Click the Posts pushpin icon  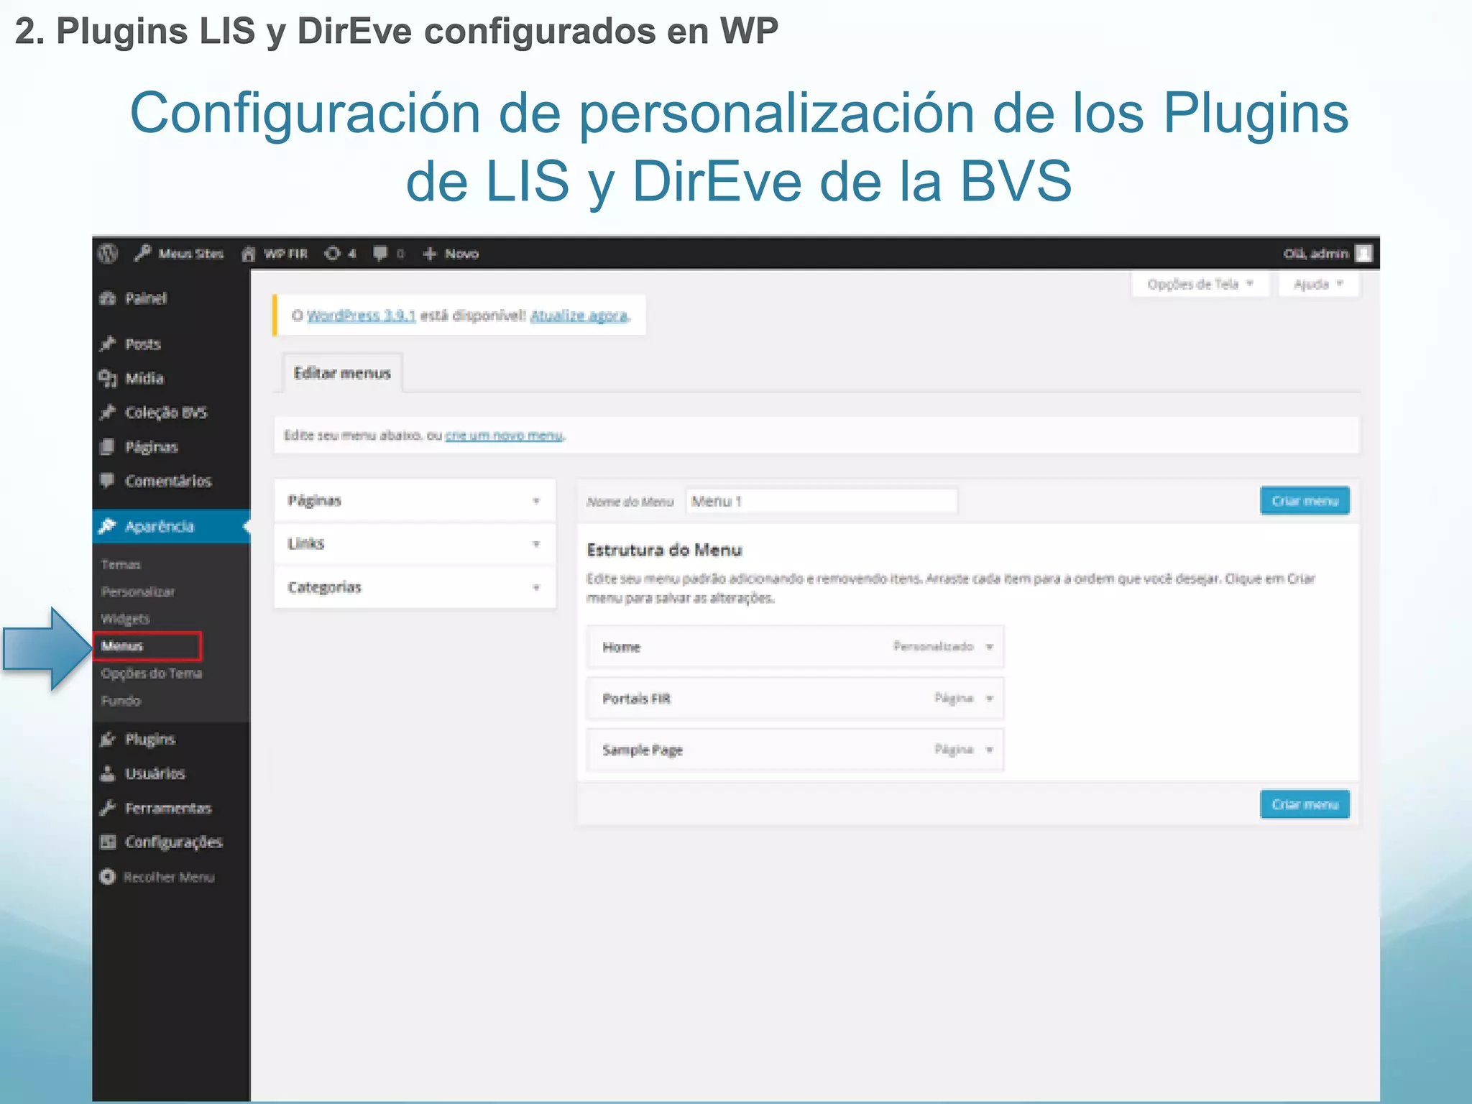[108, 344]
